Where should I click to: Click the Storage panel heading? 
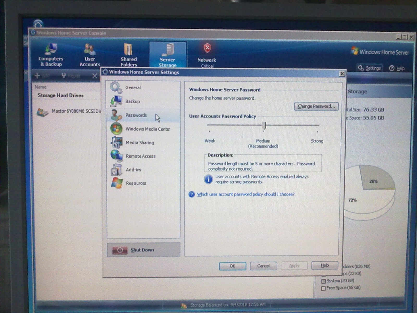(x=357, y=92)
